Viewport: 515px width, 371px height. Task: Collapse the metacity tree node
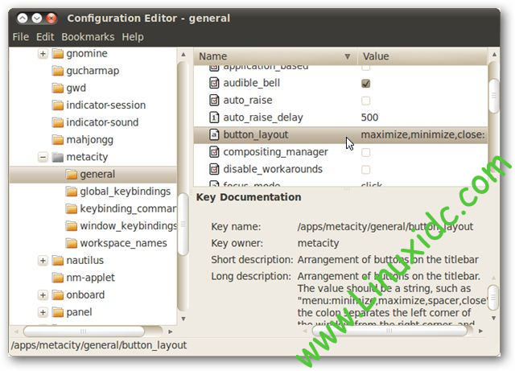pyautogui.click(x=43, y=157)
